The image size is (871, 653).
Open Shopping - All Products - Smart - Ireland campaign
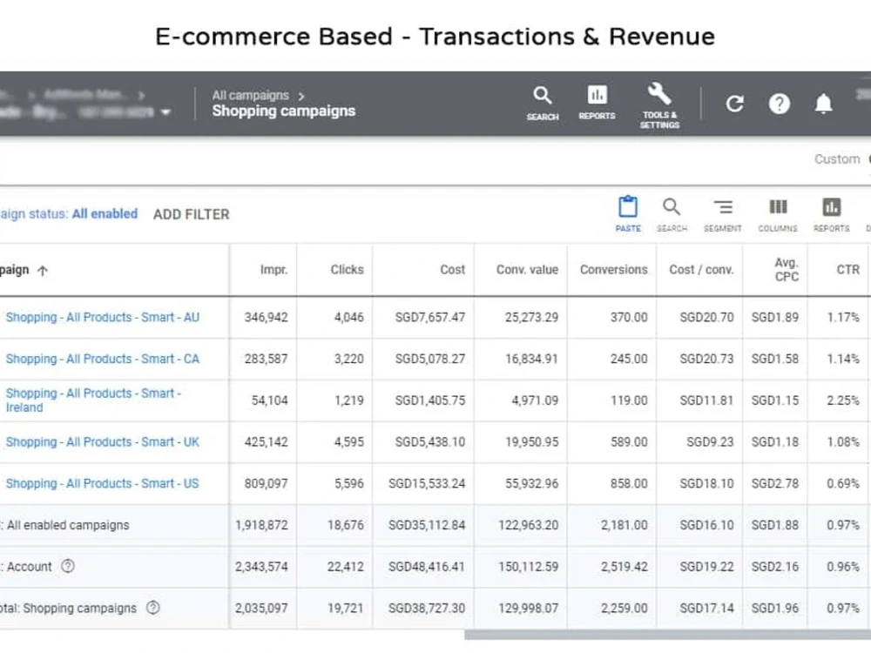93,401
